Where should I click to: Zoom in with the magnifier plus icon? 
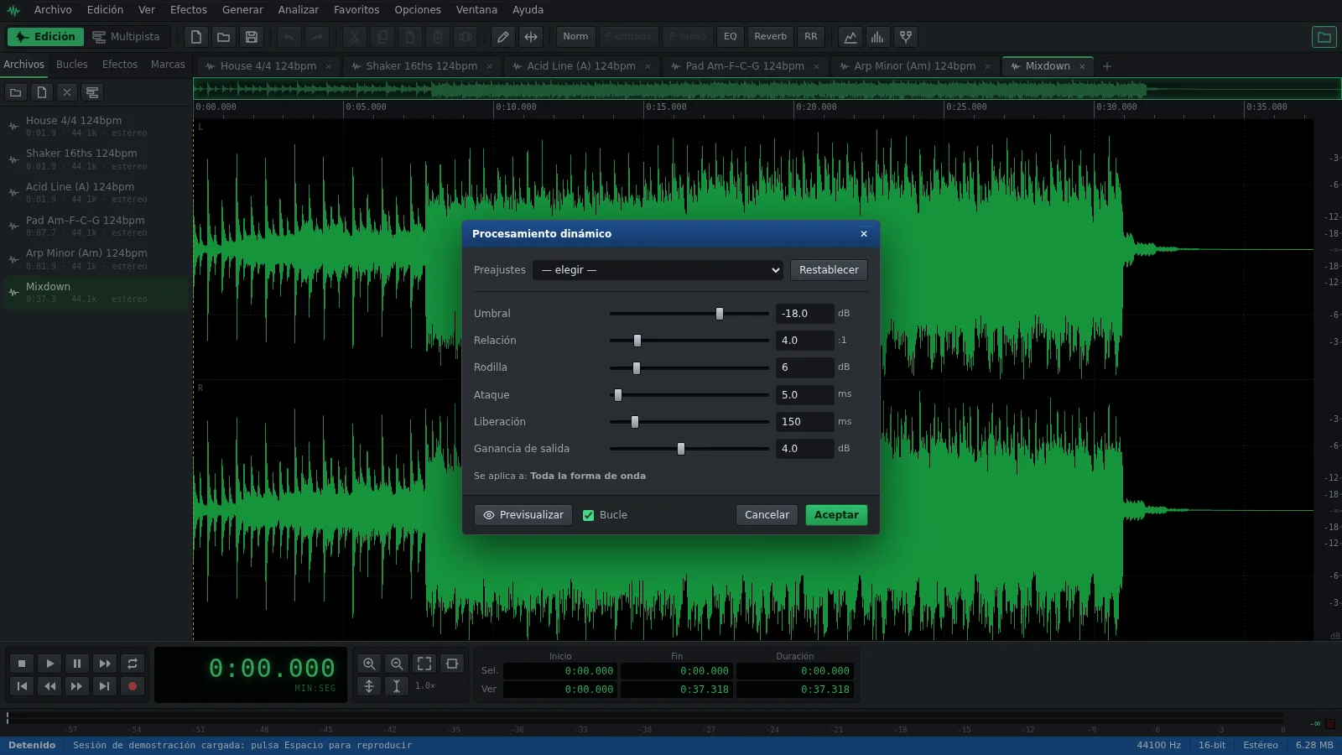point(369,664)
